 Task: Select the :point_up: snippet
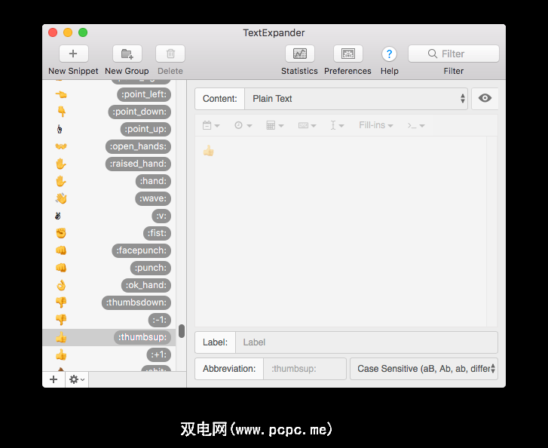point(109,129)
